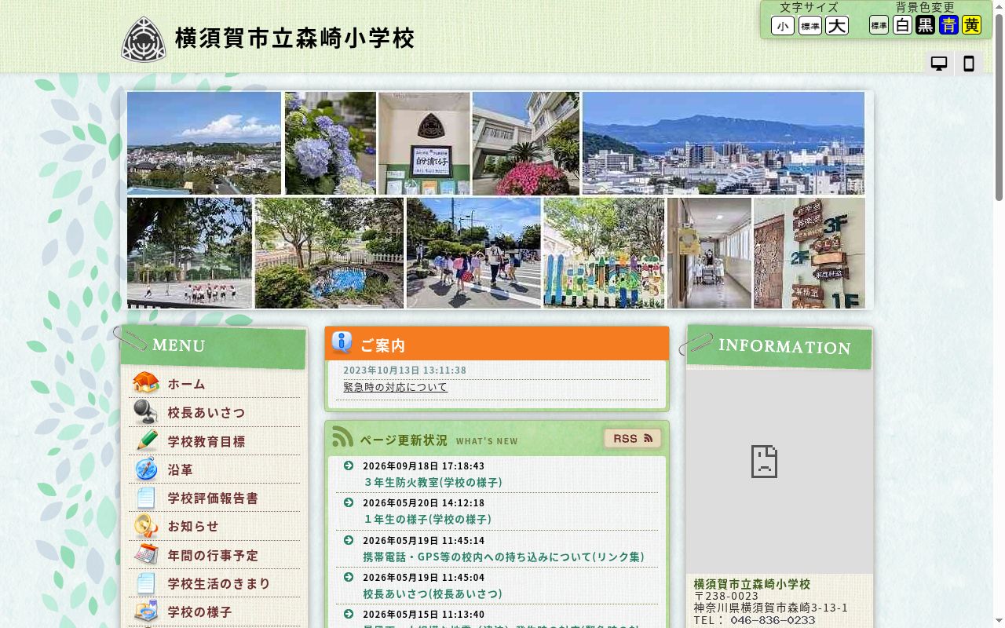Switch to desktop view icon

[x=939, y=64]
